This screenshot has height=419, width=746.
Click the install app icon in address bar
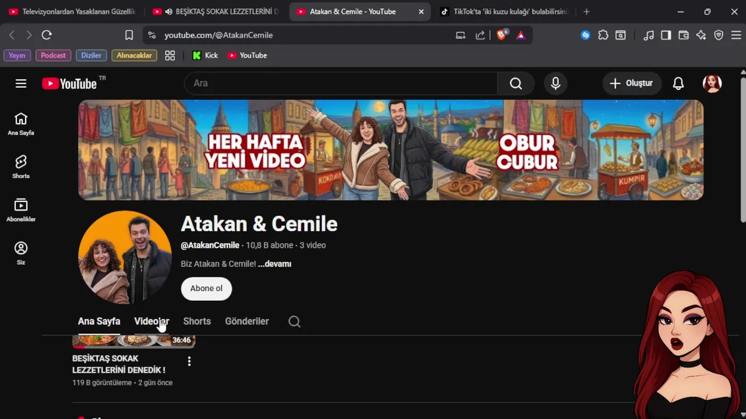(460, 35)
